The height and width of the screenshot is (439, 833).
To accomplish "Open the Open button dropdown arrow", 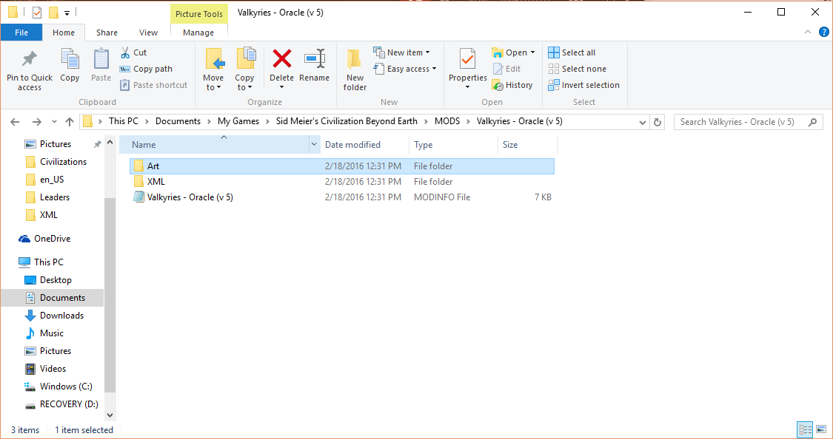I will coord(533,52).
